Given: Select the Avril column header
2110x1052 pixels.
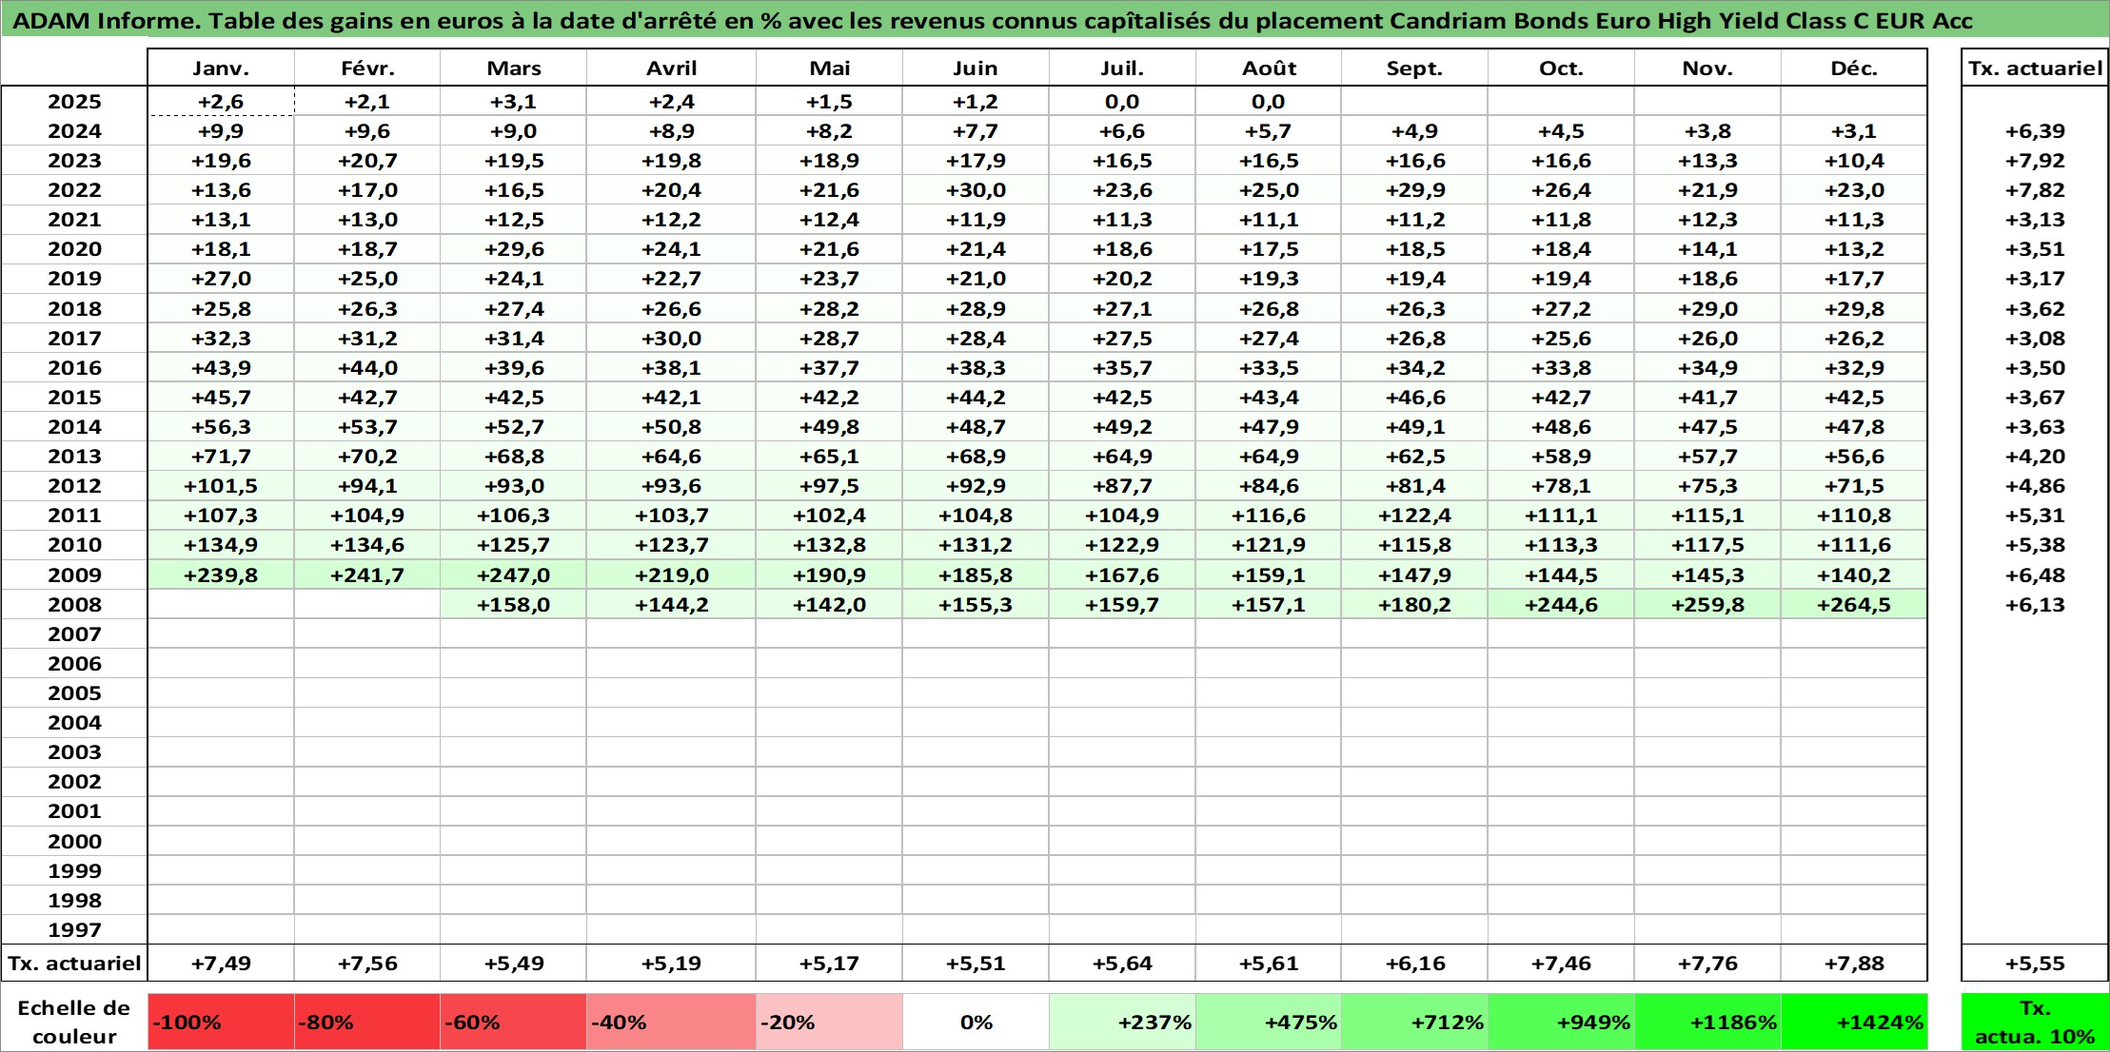Looking at the screenshot, I should coord(672,68).
